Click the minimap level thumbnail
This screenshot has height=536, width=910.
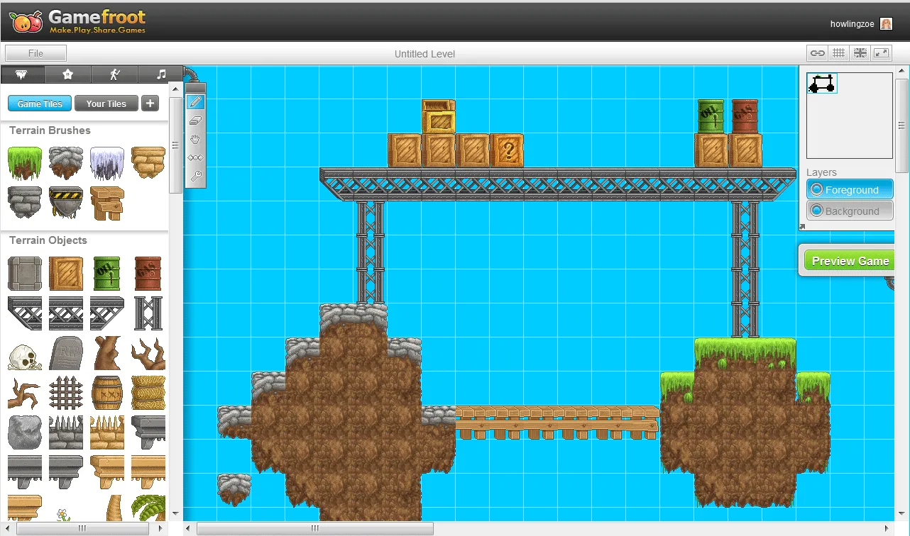click(x=822, y=84)
